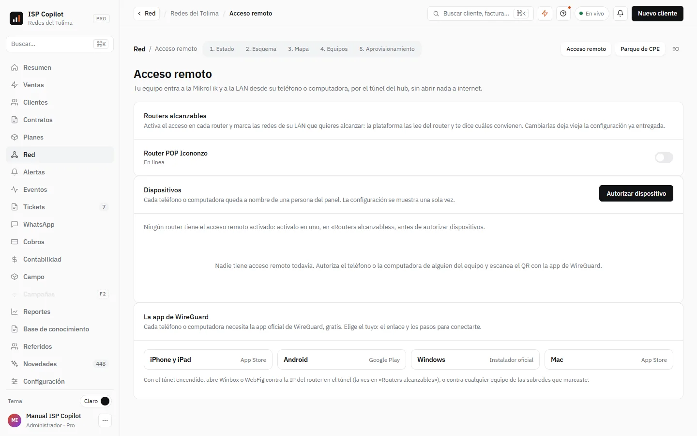Open Novedades with 448 badge
697x436 pixels.
[60, 364]
